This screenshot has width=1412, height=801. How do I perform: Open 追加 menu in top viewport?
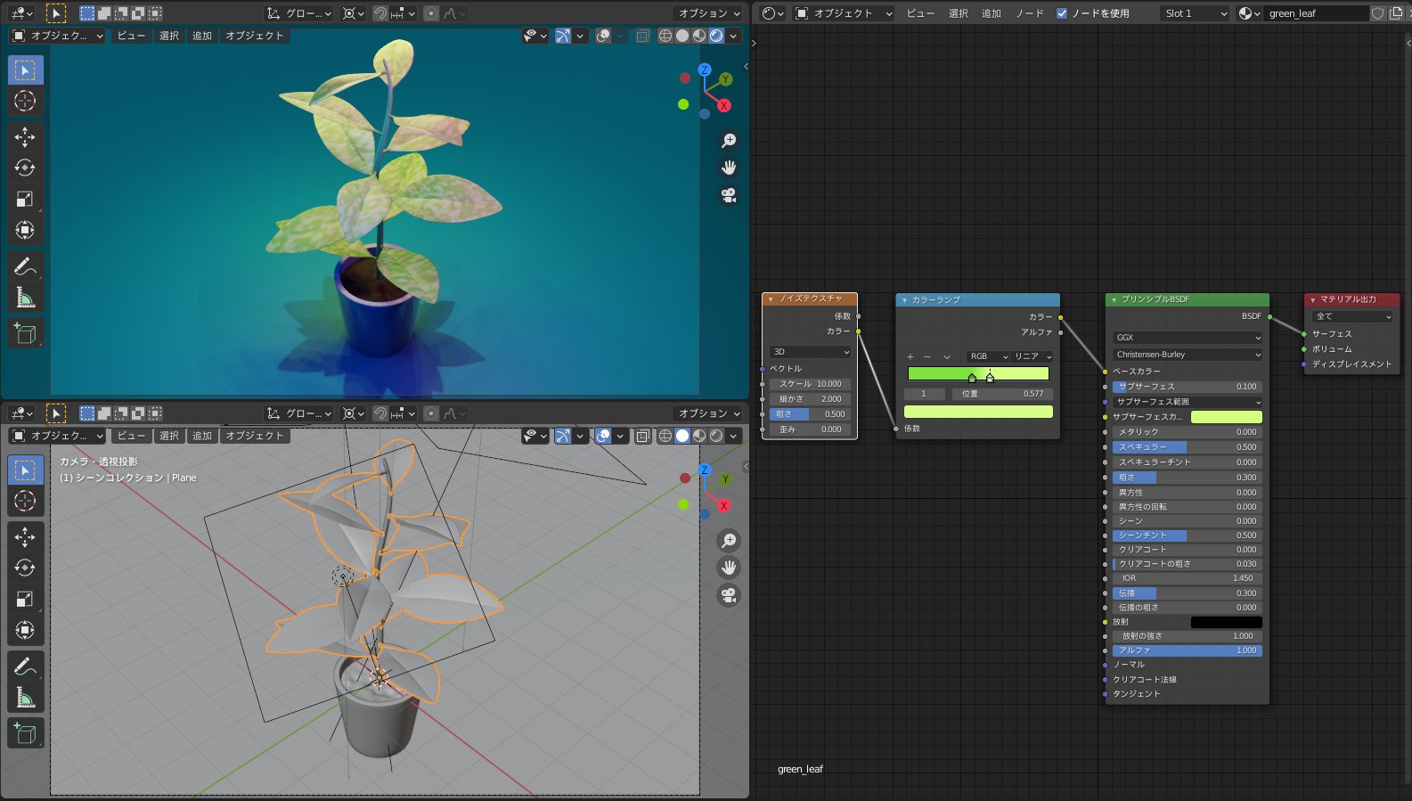(202, 36)
